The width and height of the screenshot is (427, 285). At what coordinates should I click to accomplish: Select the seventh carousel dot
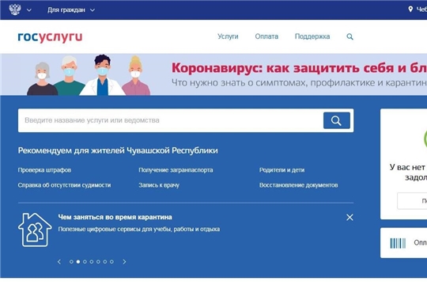pos(111,261)
